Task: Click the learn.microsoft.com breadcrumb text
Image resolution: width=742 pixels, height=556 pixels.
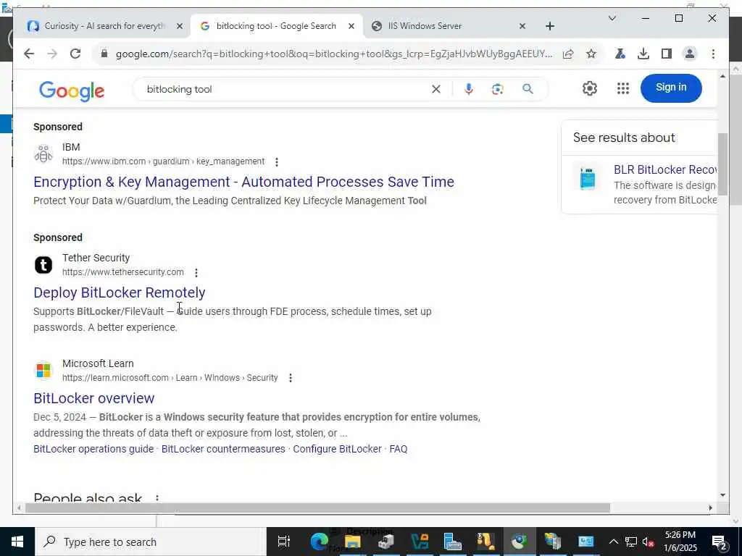Action: tap(170, 378)
